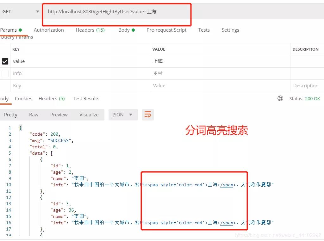The height and width of the screenshot is (241, 324).
Task: Click the empty Value input field
Action: click(x=220, y=85)
